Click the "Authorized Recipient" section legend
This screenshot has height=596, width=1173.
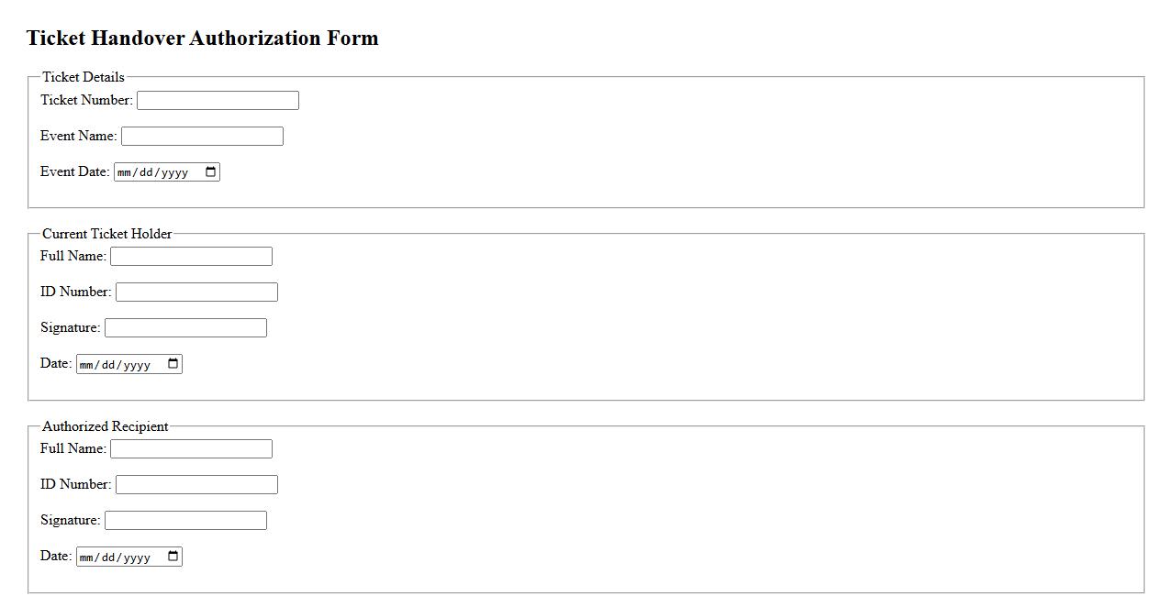coord(105,426)
